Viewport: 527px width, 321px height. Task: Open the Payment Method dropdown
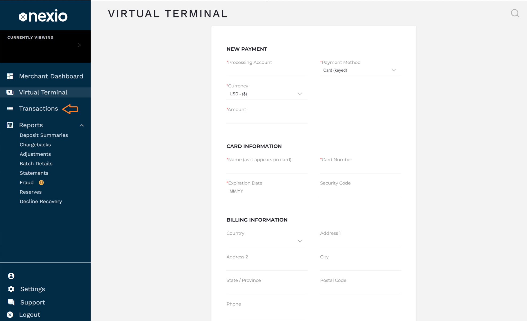click(360, 70)
